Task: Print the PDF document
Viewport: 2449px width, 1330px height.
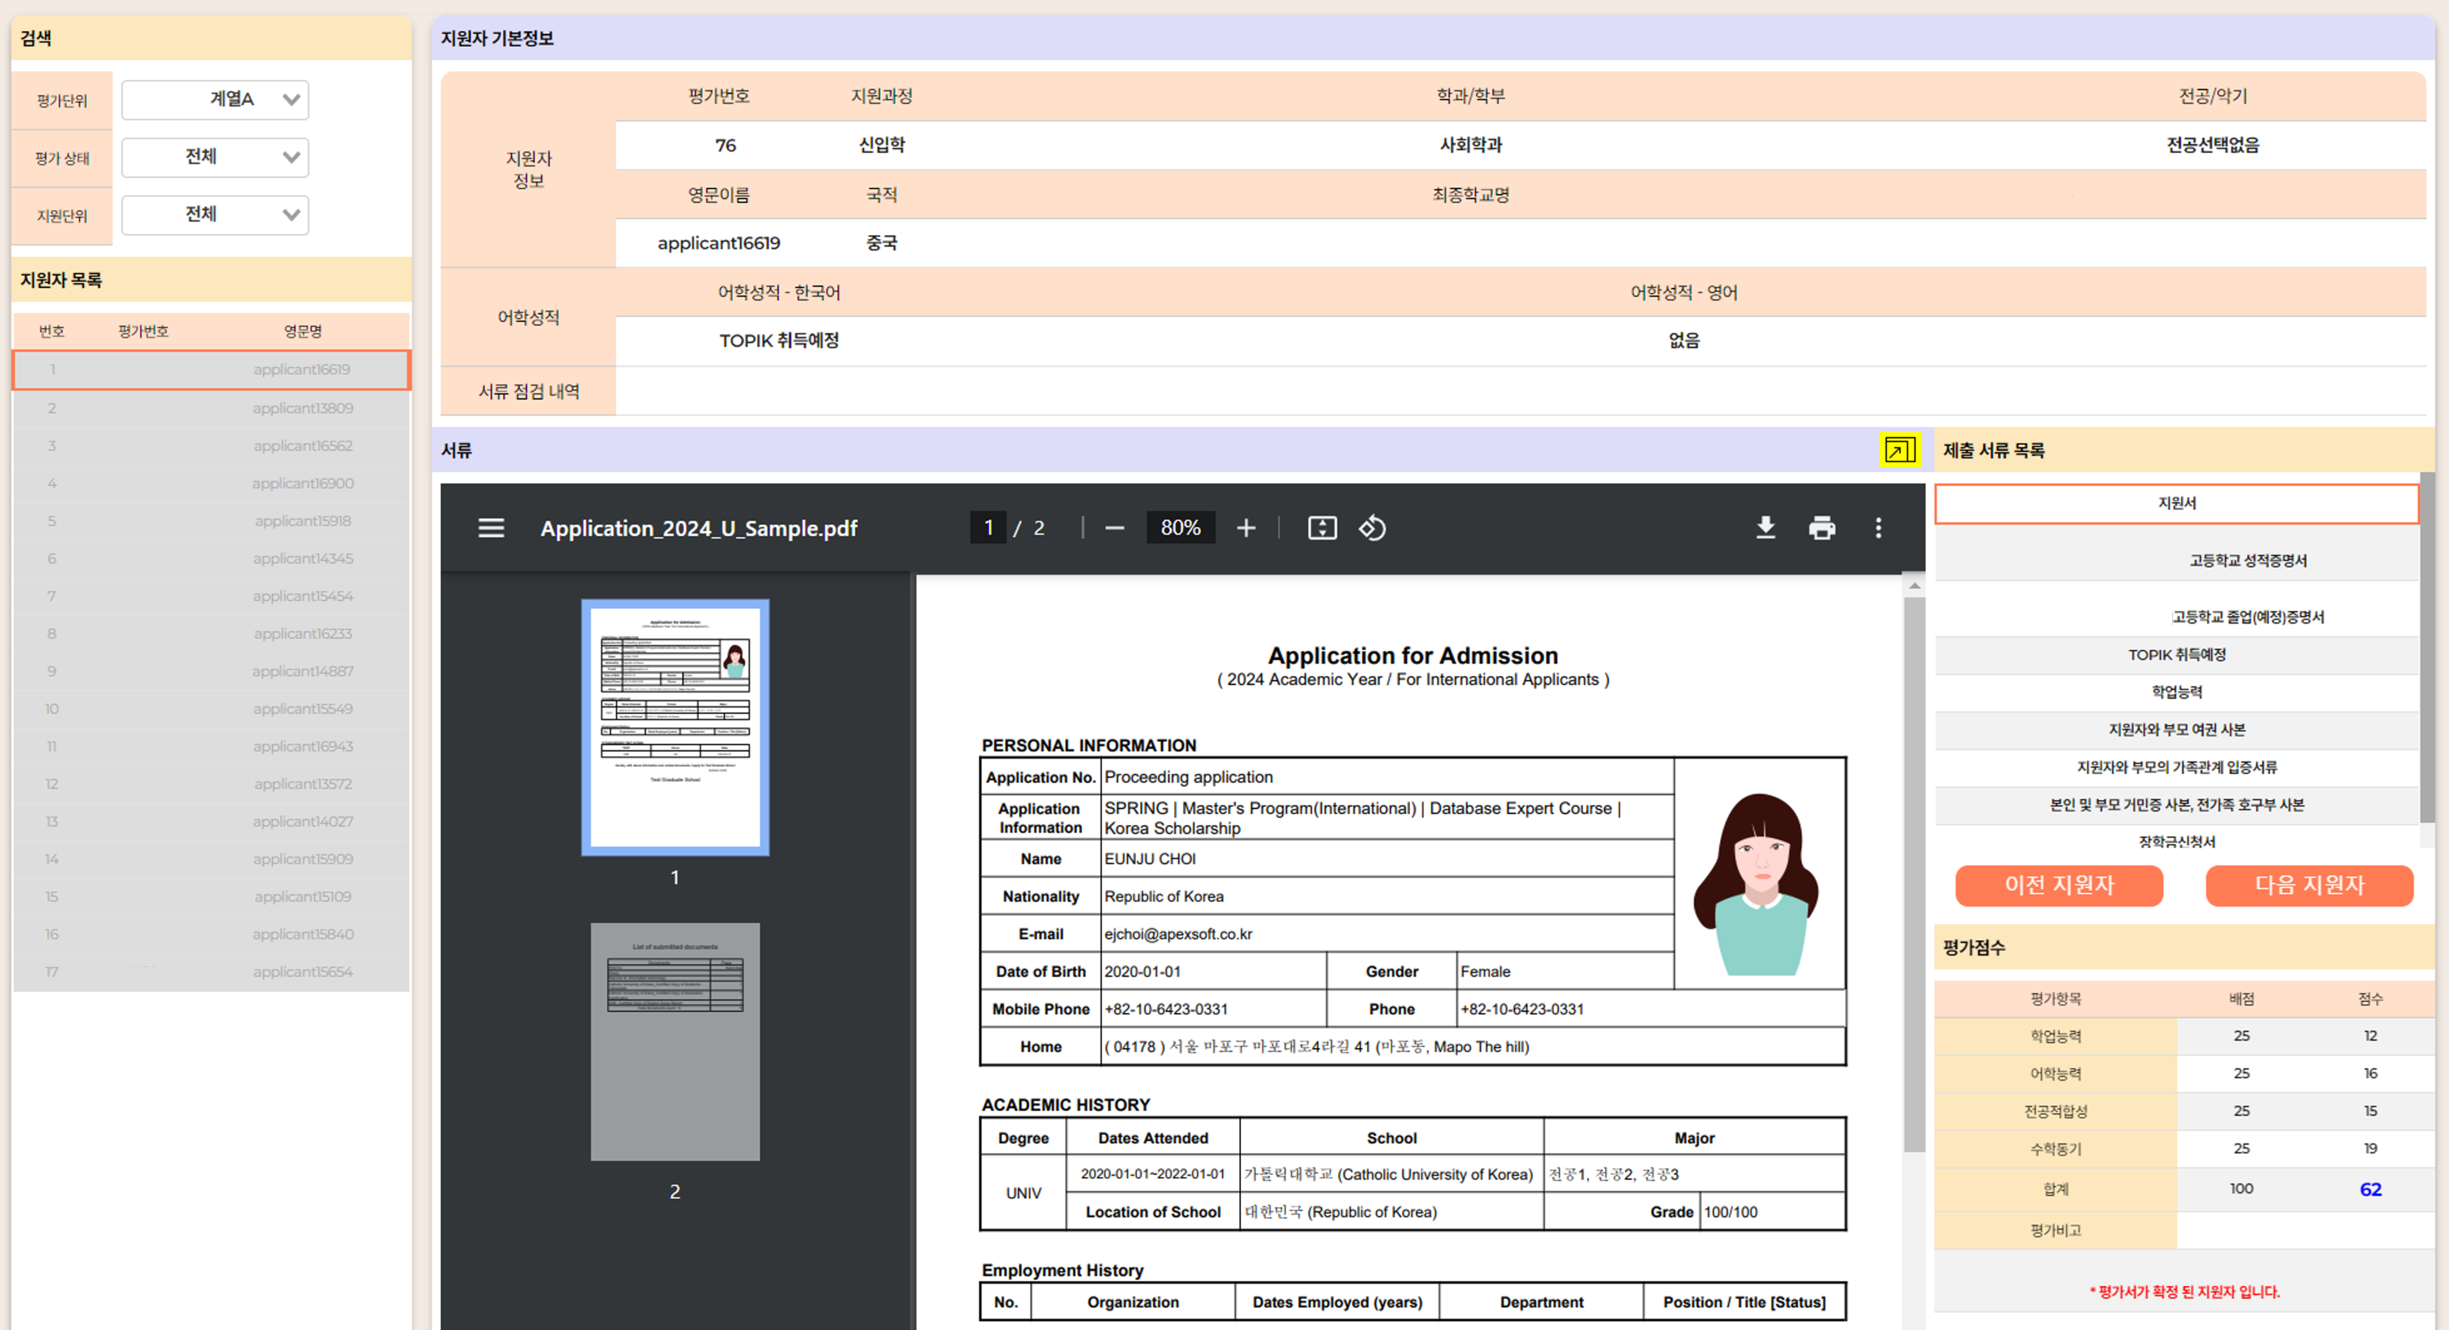Action: point(1822,528)
